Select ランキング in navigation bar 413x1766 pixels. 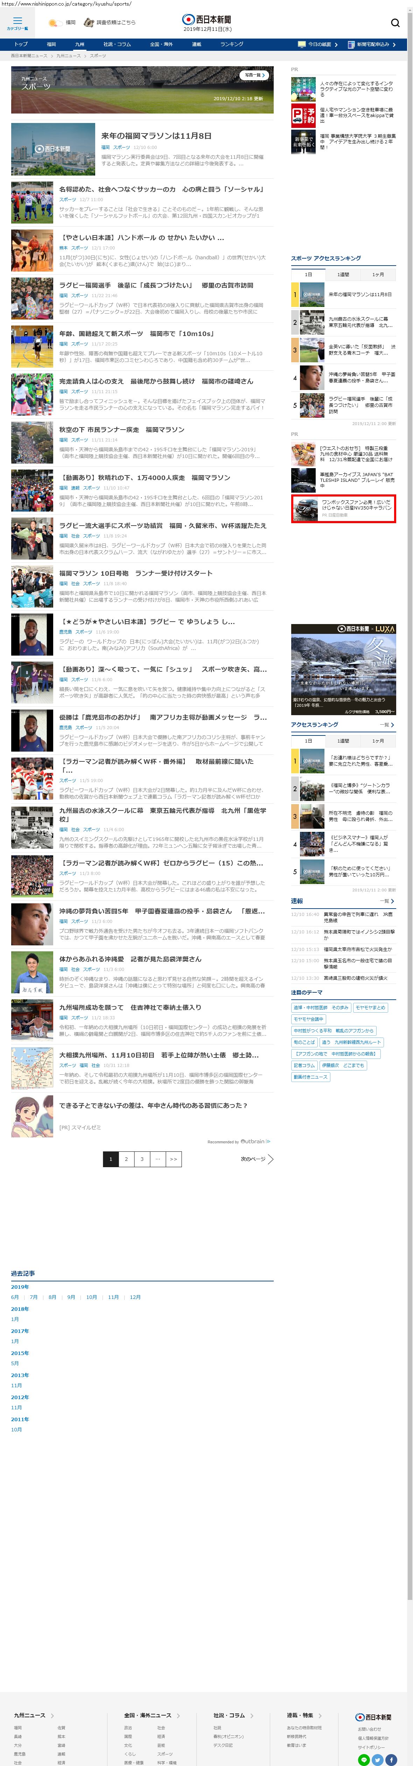[231, 45]
